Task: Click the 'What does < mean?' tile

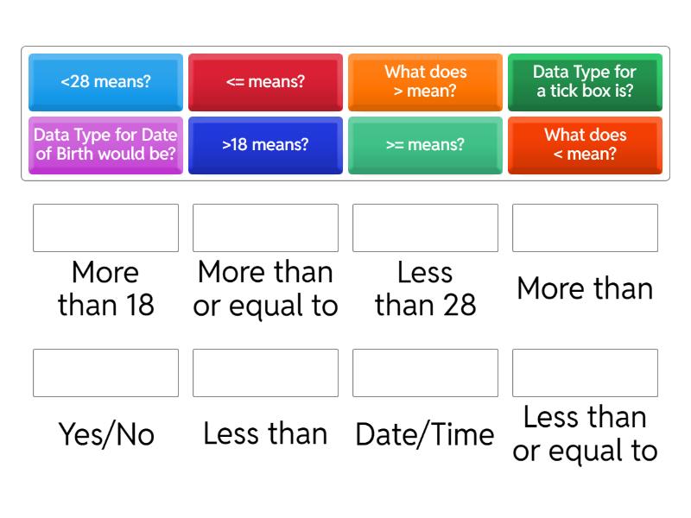Action: [585, 145]
